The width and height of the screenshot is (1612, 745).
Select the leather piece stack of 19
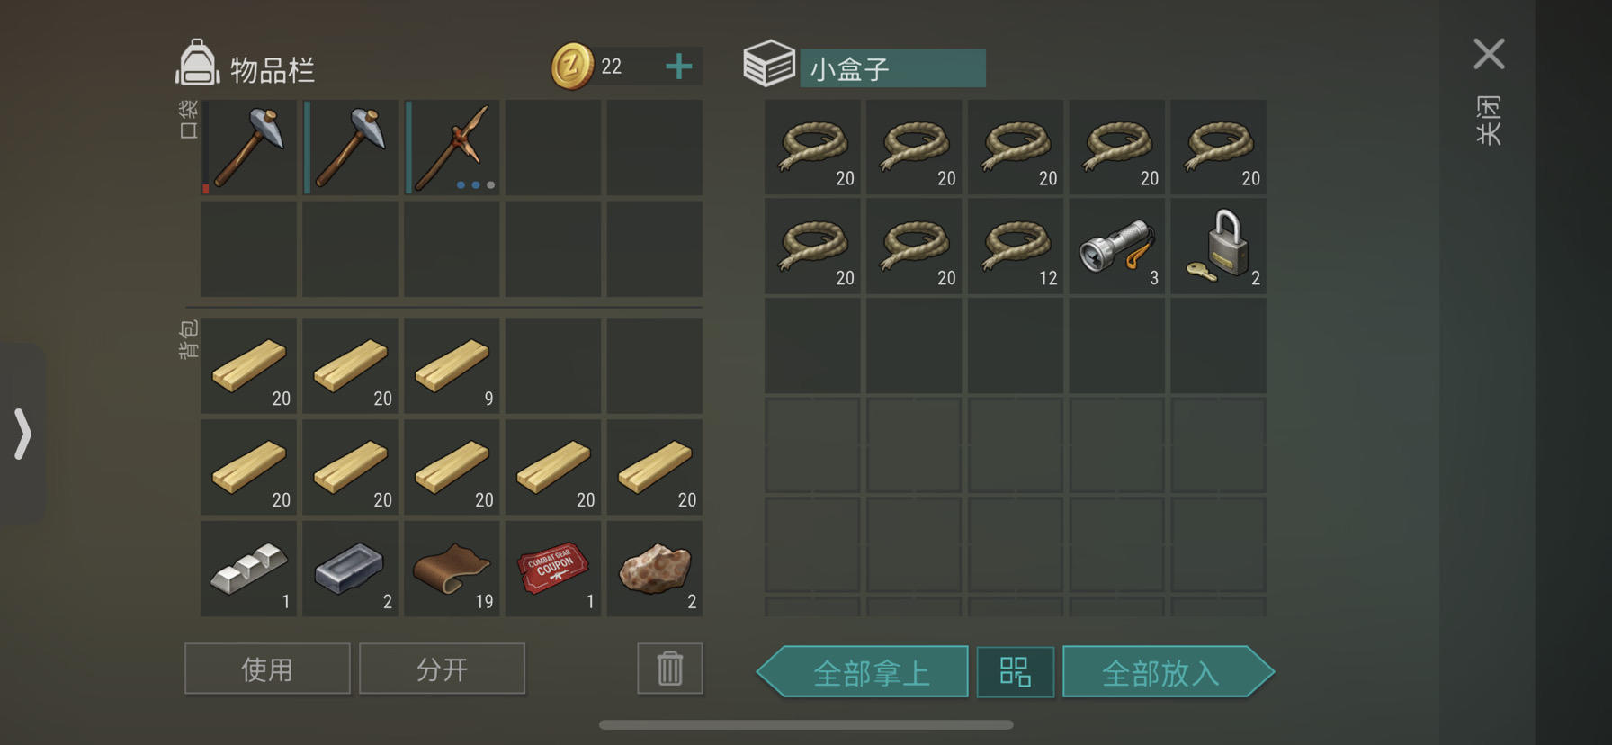pyautogui.click(x=452, y=569)
